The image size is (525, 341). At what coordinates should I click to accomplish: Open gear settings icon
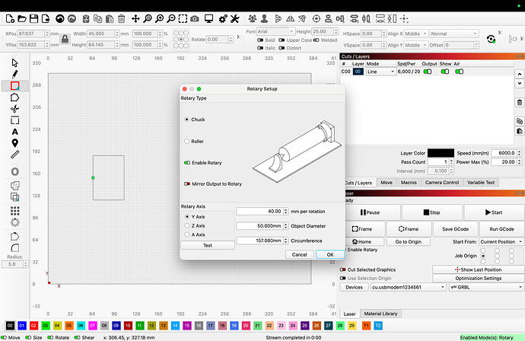223,19
